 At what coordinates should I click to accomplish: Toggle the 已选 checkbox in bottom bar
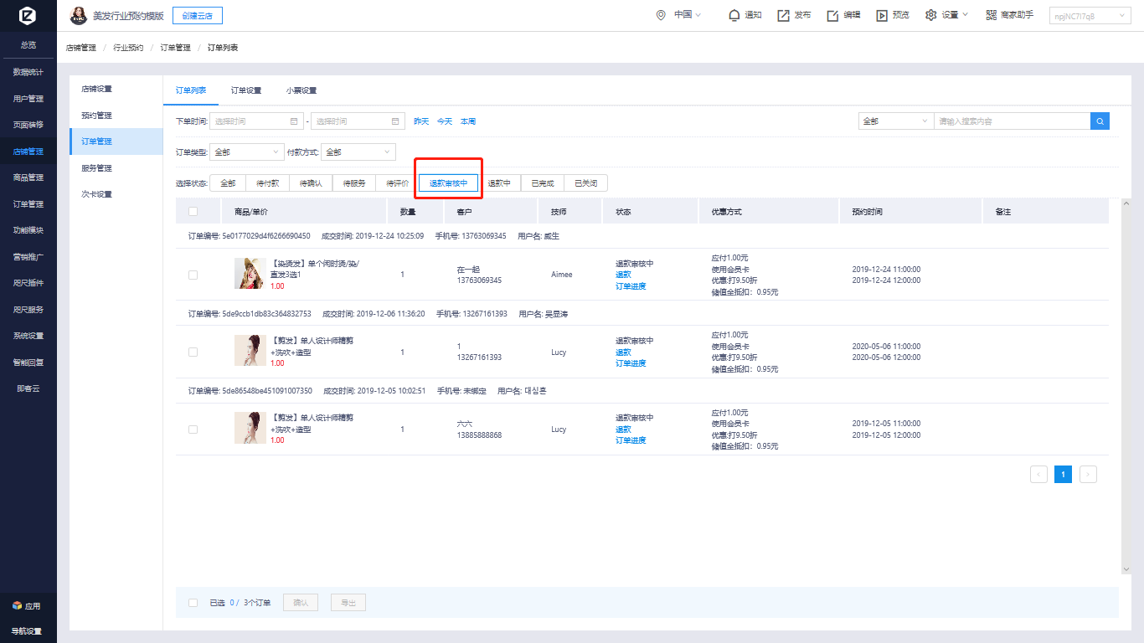tap(193, 602)
